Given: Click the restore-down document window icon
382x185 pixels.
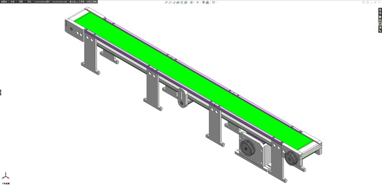Looking at the screenshot, I should (x=375, y=3).
